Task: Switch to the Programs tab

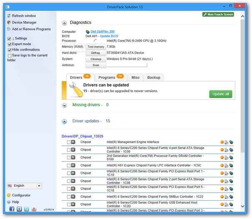Action: pyautogui.click(x=111, y=77)
